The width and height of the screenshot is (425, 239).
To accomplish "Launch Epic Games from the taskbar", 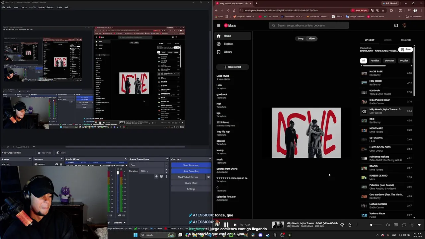I will tap(275, 235).
